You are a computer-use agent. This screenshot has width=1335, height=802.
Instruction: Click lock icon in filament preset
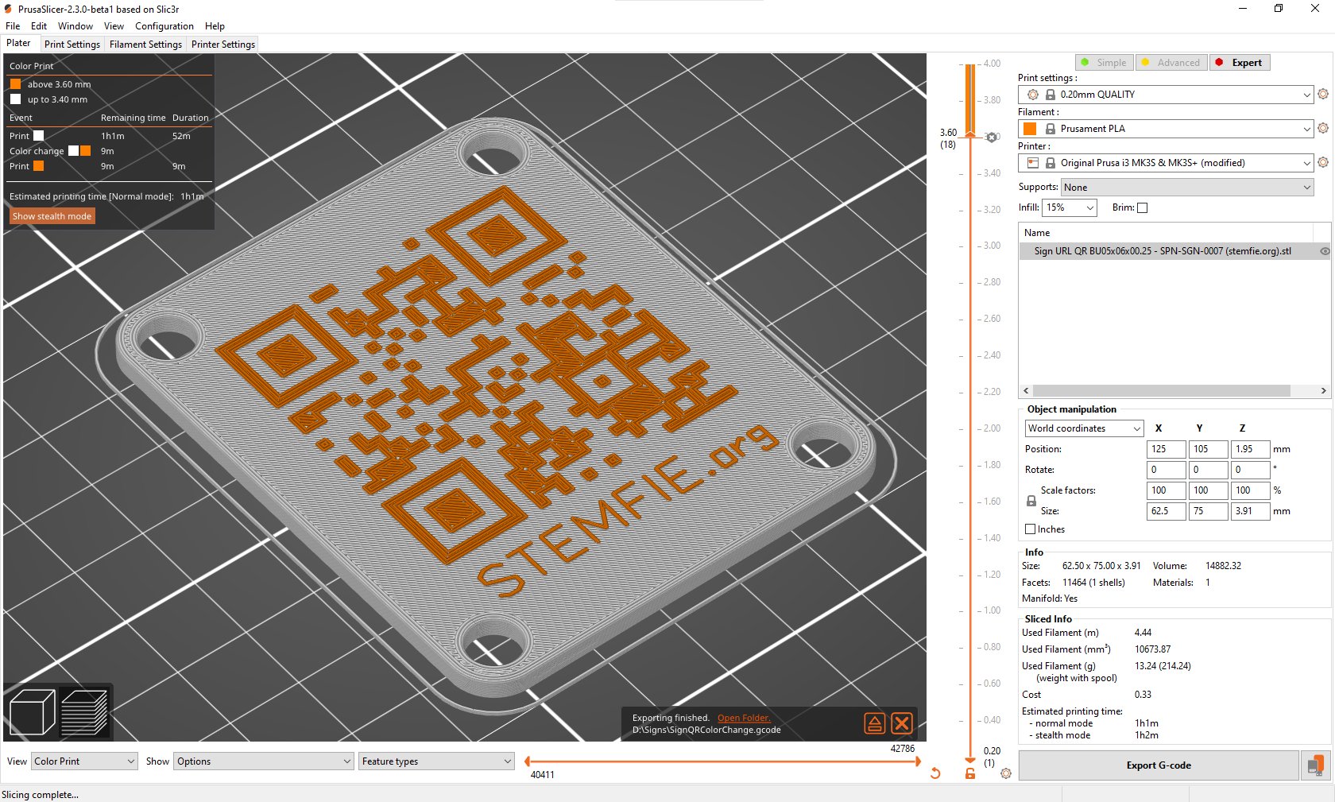tap(1051, 129)
